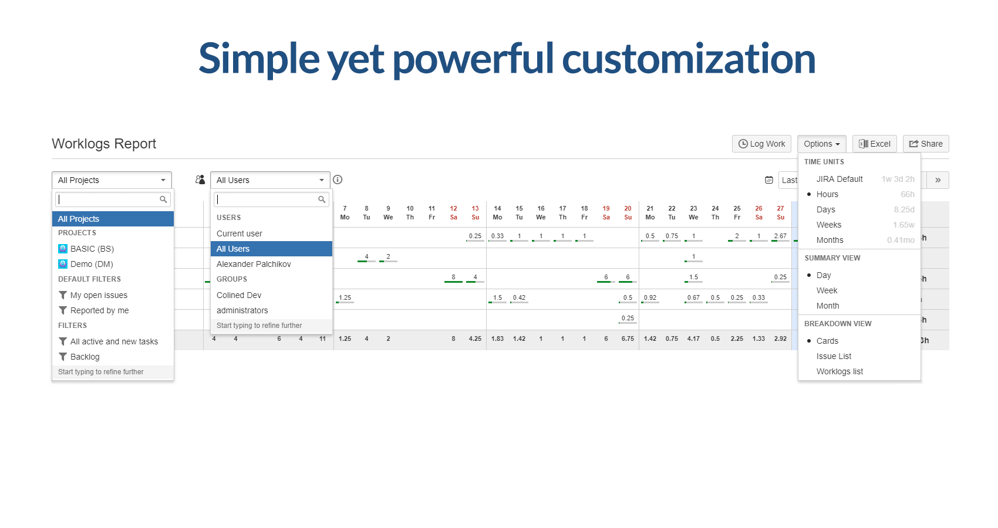998x528 pixels.
Task: Select the BASIC (BS) project
Action: 92,249
